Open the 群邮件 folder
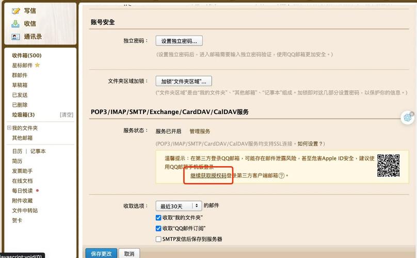417x258 pixels. pos(20,75)
